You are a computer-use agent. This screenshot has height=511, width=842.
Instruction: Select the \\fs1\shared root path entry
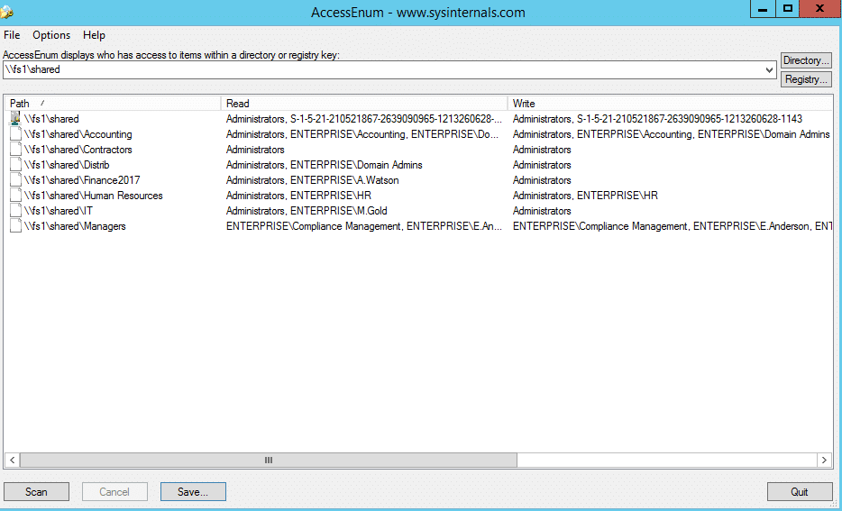(x=51, y=119)
